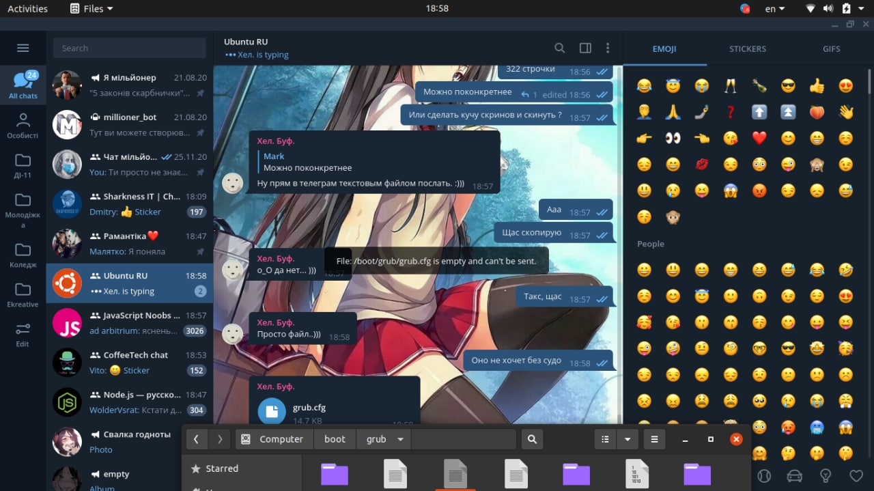Open the Коледж chat folder
The width and height of the screenshot is (874, 491).
point(23,255)
